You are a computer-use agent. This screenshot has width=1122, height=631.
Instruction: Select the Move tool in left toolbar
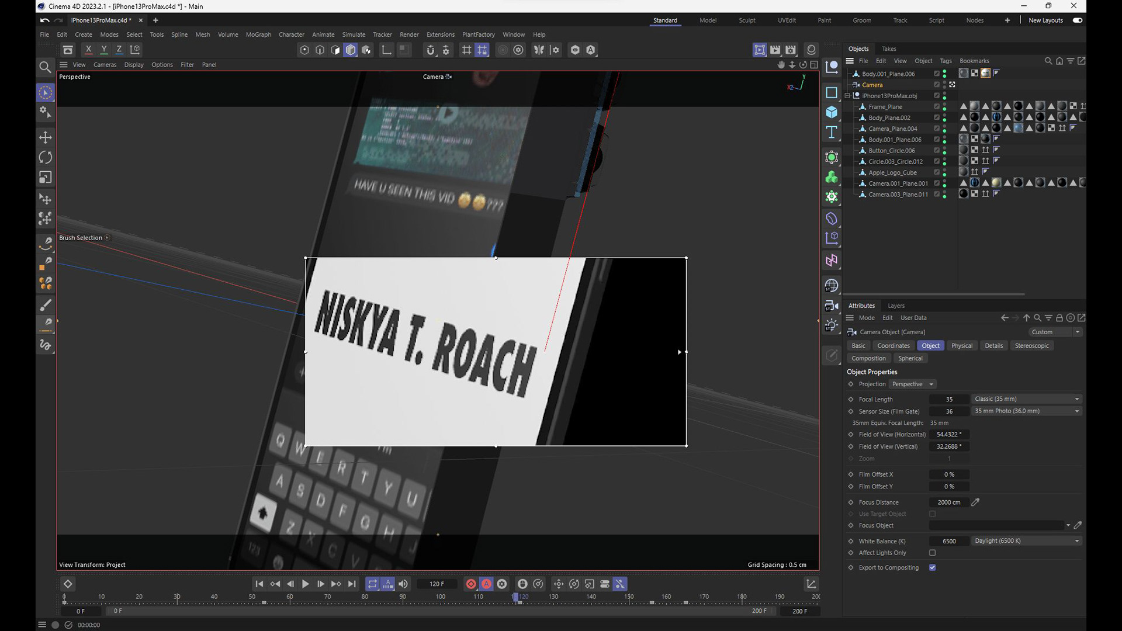coord(45,138)
